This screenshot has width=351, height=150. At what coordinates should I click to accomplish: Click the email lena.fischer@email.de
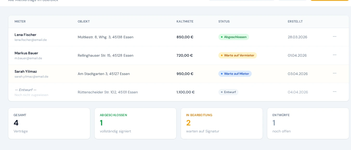click(31, 40)
